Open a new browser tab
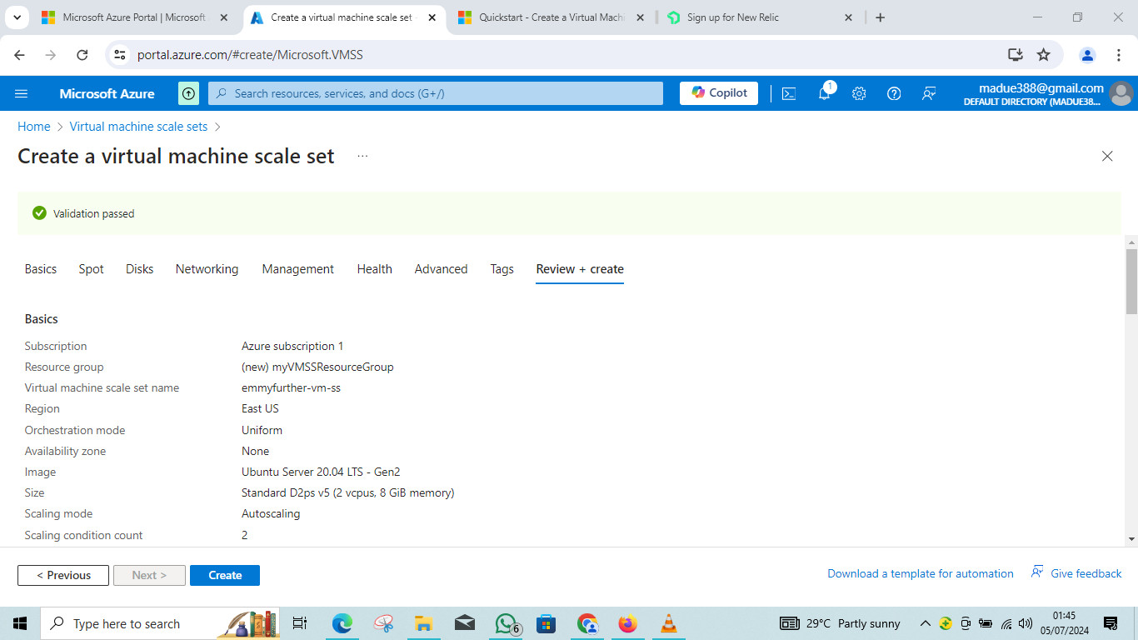1138x640 pixels. 881,17
